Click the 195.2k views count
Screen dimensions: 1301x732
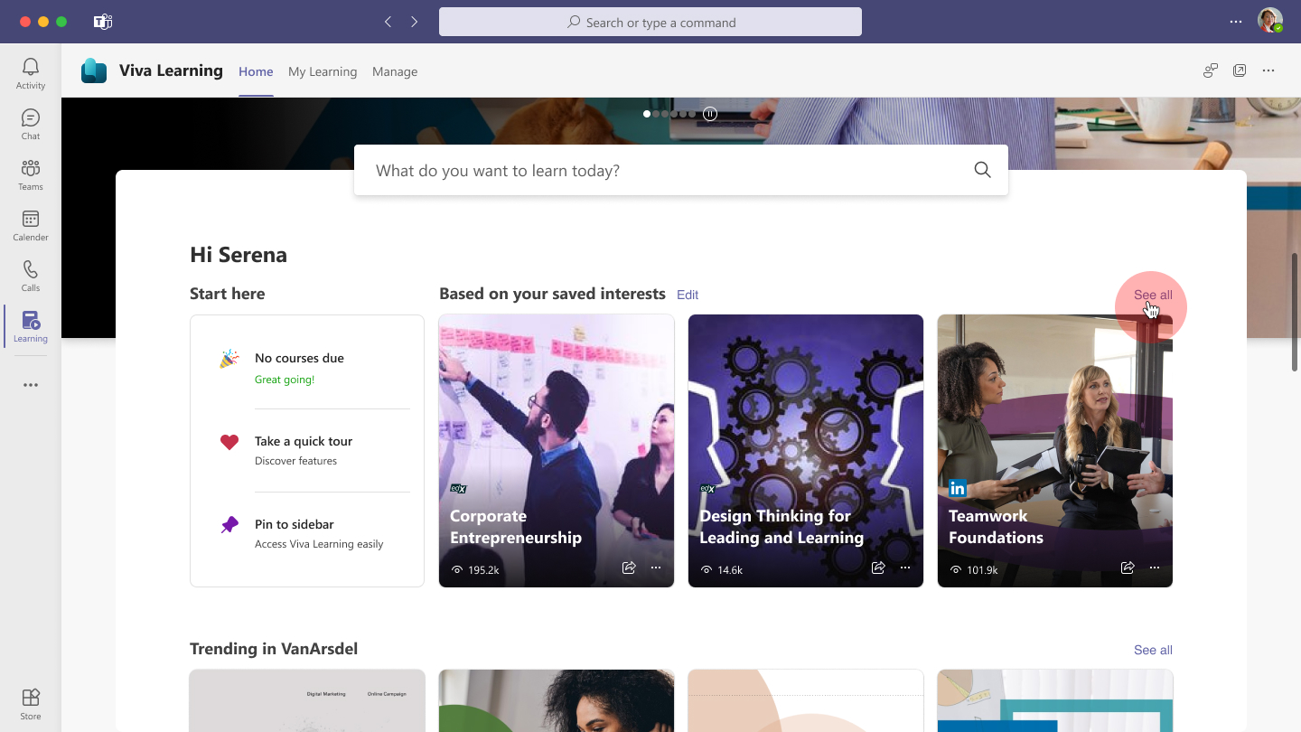475,570
